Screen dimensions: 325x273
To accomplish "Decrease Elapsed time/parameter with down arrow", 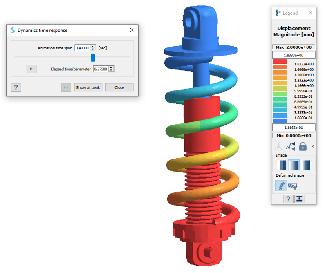I will click(112, 71).
